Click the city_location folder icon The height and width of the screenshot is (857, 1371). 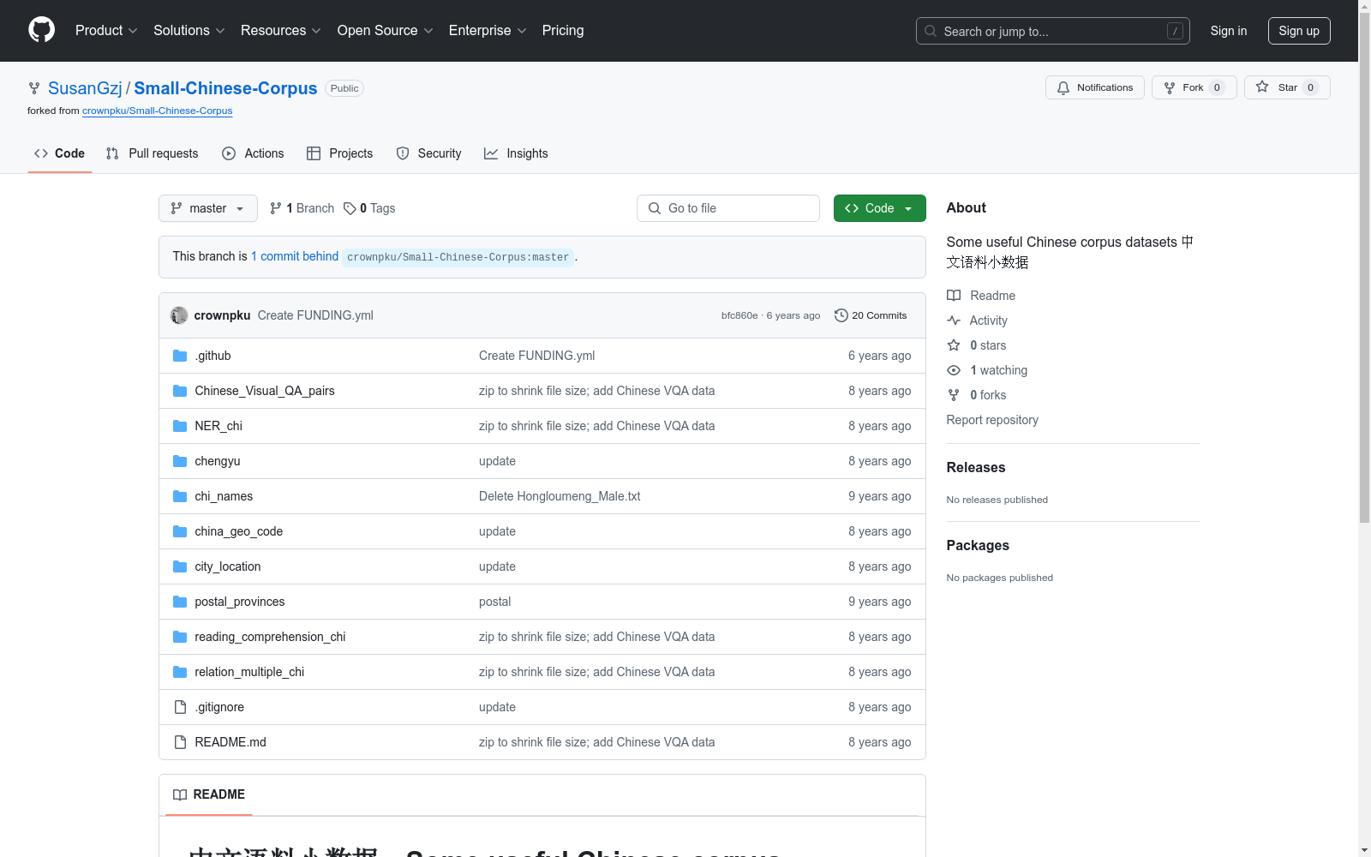tap(180, 566)
